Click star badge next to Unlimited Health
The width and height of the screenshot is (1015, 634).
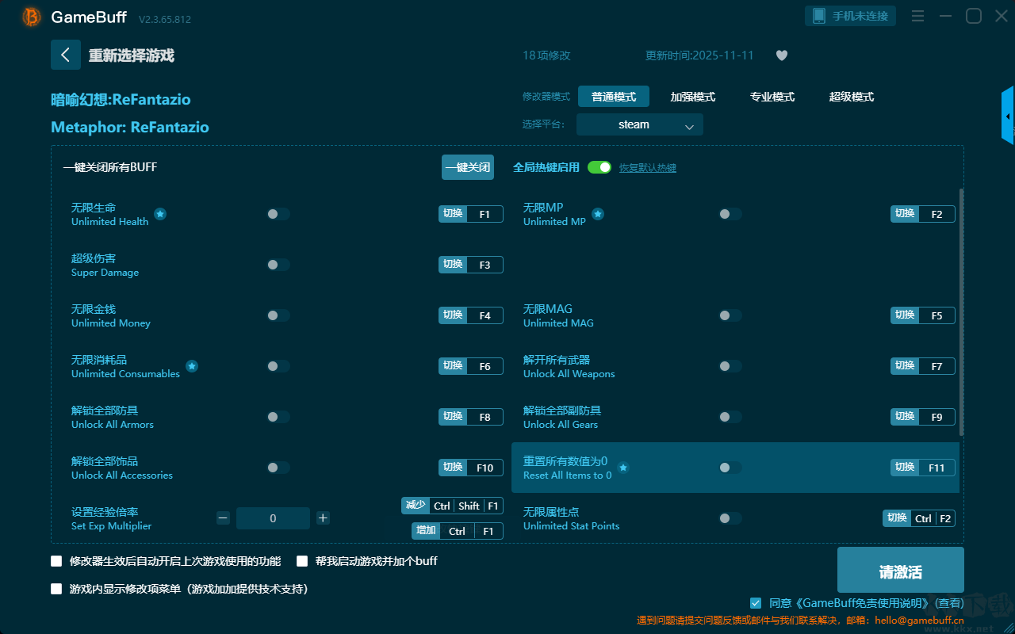tap(160, 214)
